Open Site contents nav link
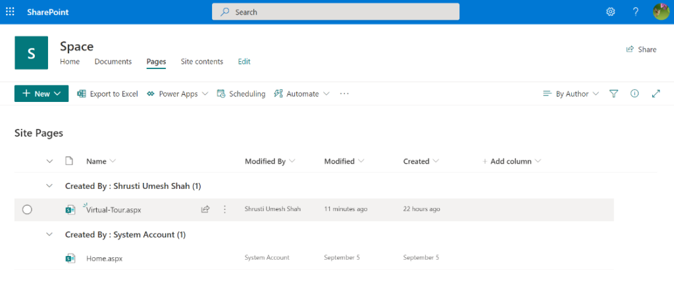Screen dimensions: 674x298 (x=202, y=61)
